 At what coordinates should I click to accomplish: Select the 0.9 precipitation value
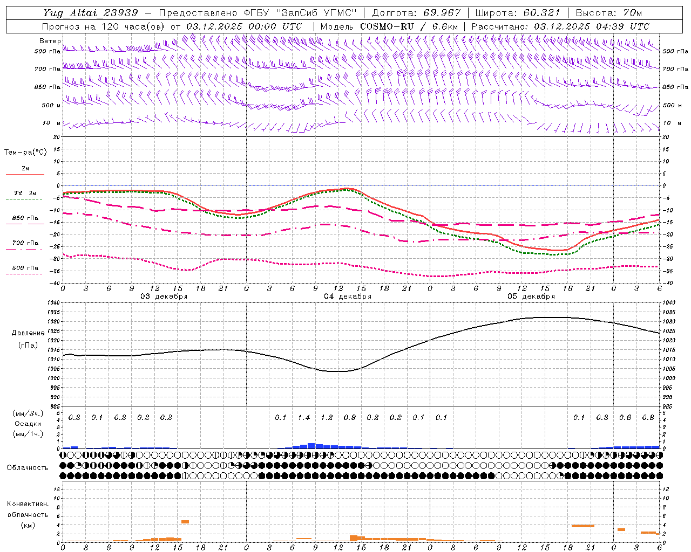pyautogui.click(x=350, y=418)
